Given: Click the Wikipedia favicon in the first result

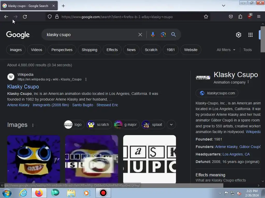Looking at the screenshot, I should click(11, 77).
